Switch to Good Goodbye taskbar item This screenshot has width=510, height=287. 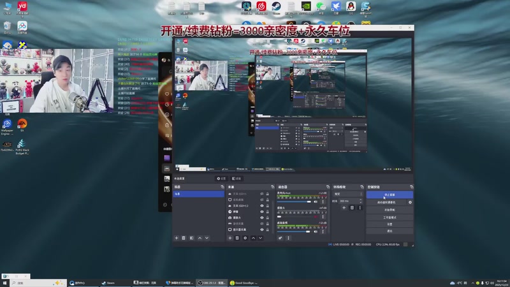244,283
